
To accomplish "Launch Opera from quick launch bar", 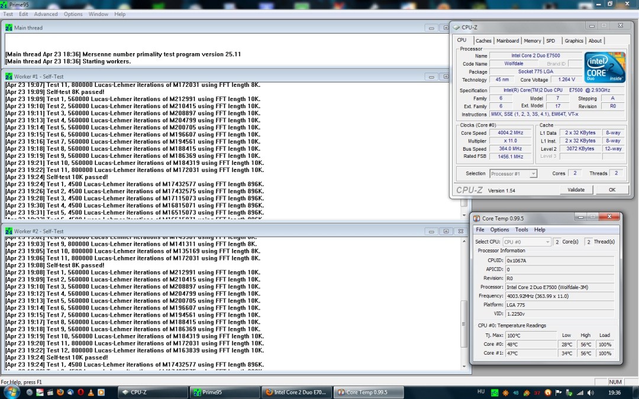I will (80, 392).
